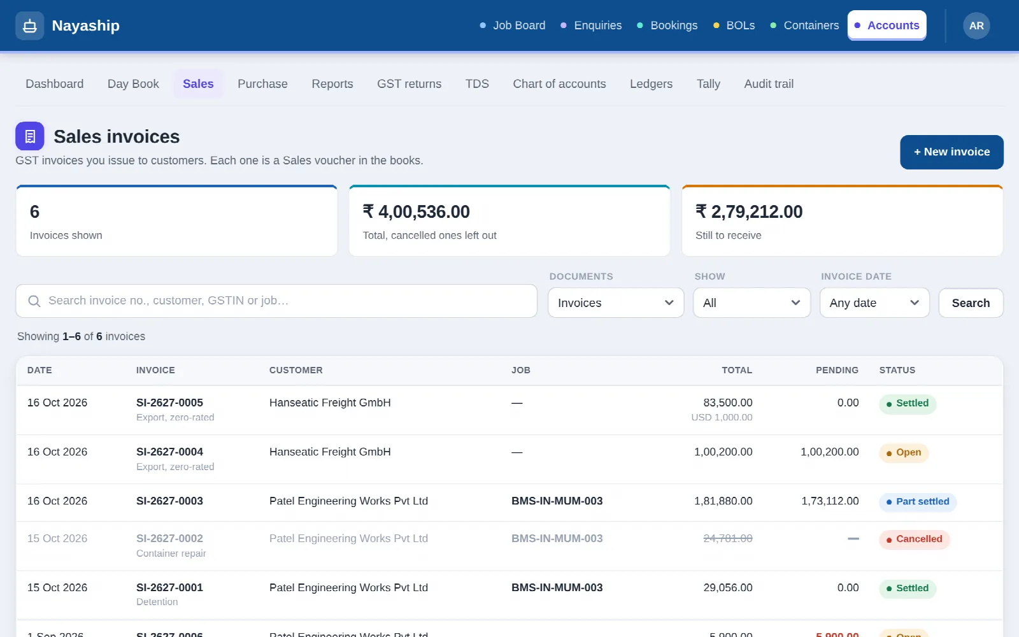Image resolution: width=1019 pixels, height=637 pixels.
Task: Focus the invoice search field
Action: [276, 301]
